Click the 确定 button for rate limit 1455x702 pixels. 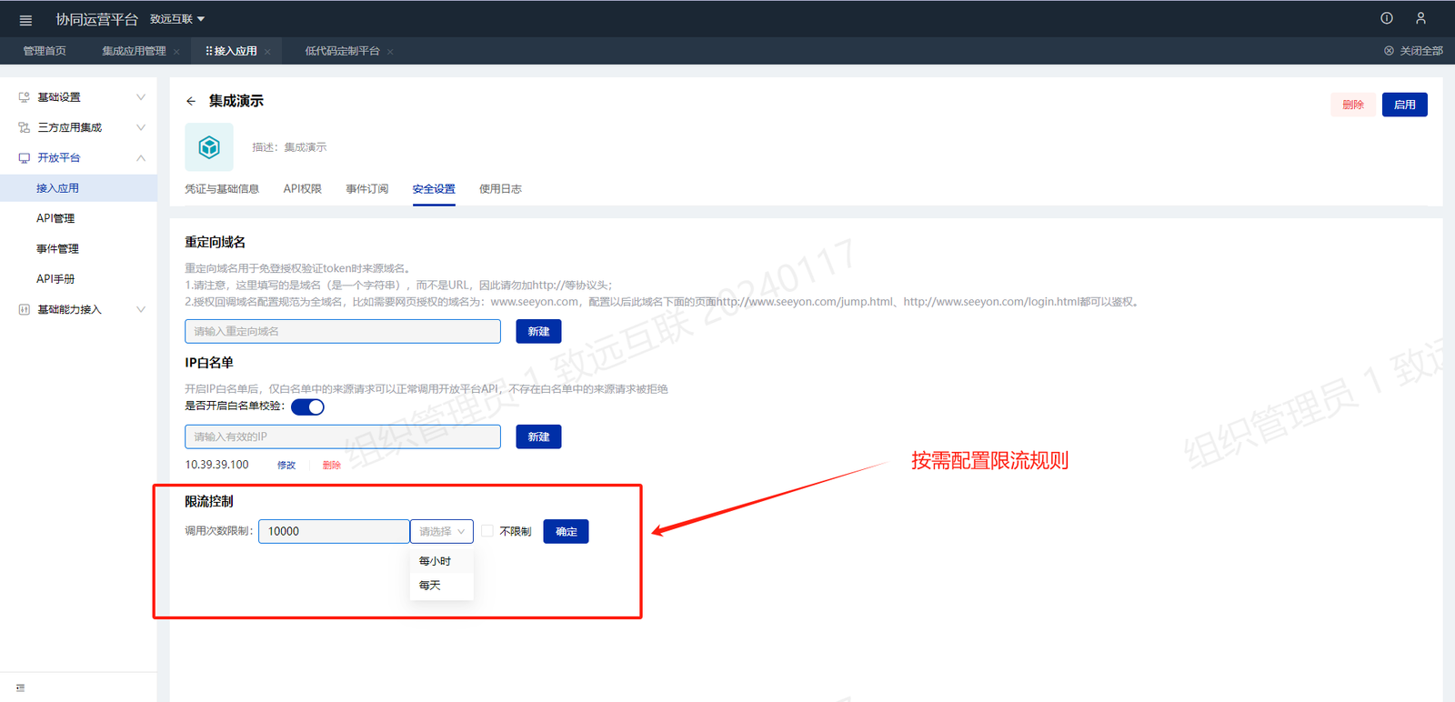coord(566,532)
